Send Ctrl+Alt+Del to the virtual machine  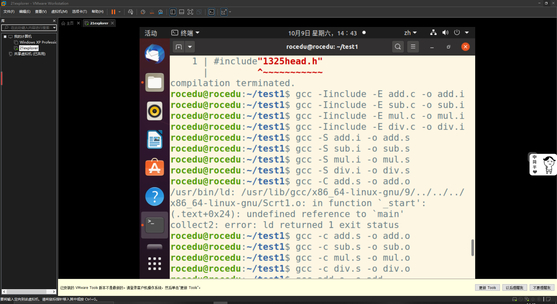(x=131, y=12)
